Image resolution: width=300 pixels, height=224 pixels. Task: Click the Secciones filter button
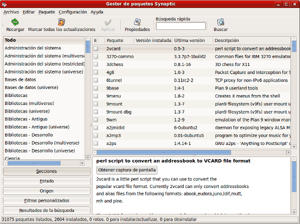[x=46, y=171]
